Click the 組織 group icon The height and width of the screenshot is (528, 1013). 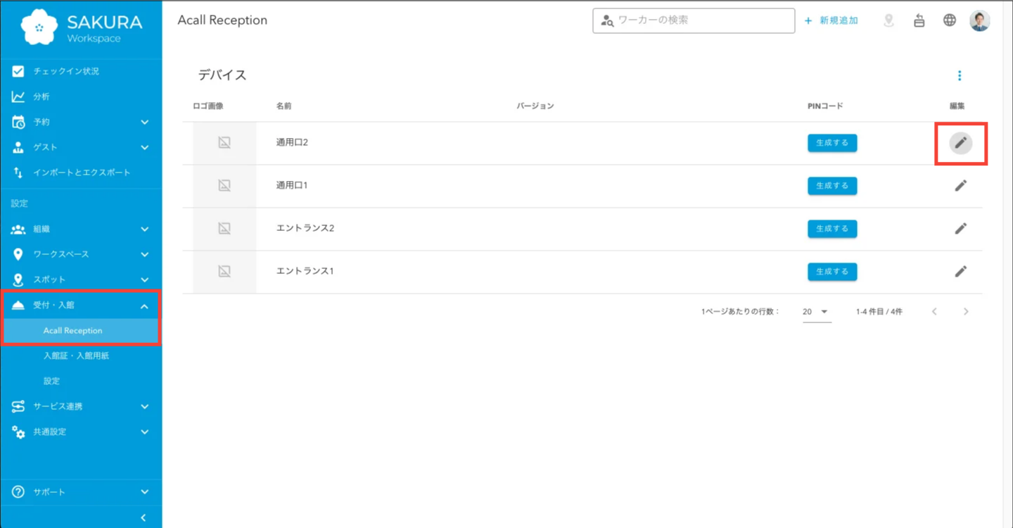coord(18,230)
